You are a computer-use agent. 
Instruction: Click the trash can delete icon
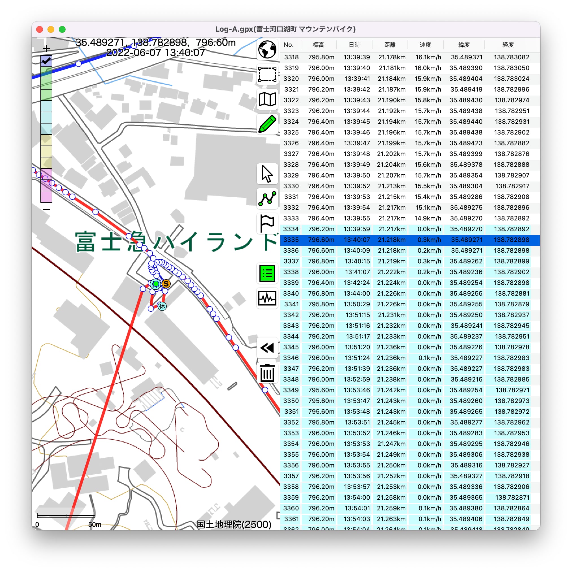(x=267, y=373)
